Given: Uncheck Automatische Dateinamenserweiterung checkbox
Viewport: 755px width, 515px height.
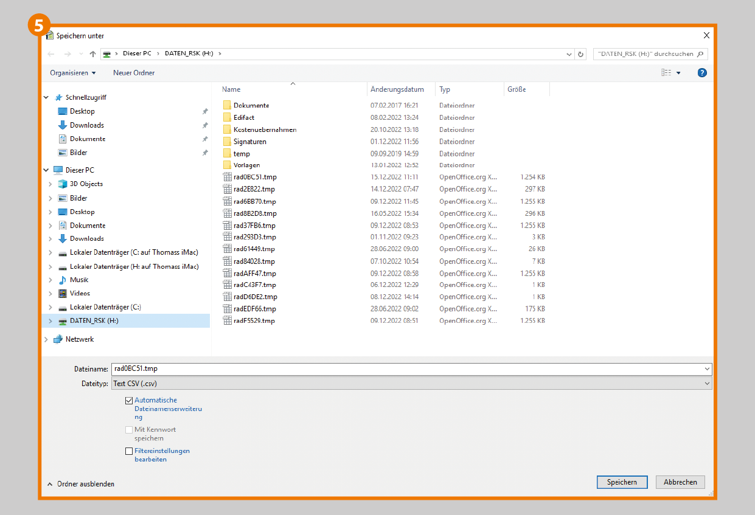Looking at the screenshot, I should click(129, 401).
